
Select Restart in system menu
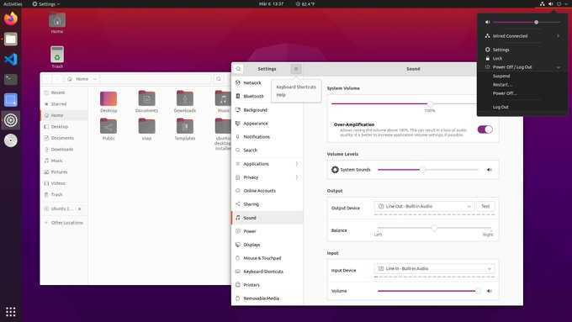(502, 85)
